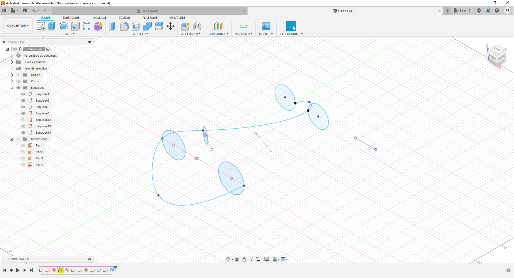Toggle visibility of Plan2
This screenshot has height=278, width=514.
pyautogui.click(x=23, y=152)
